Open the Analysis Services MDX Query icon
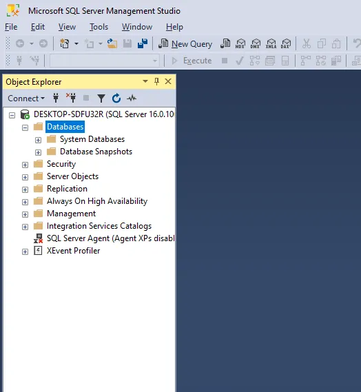The image size is (361, 392). (240, 44)
